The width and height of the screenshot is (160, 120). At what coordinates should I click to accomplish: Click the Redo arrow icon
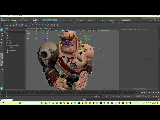[x=20, y=20]
